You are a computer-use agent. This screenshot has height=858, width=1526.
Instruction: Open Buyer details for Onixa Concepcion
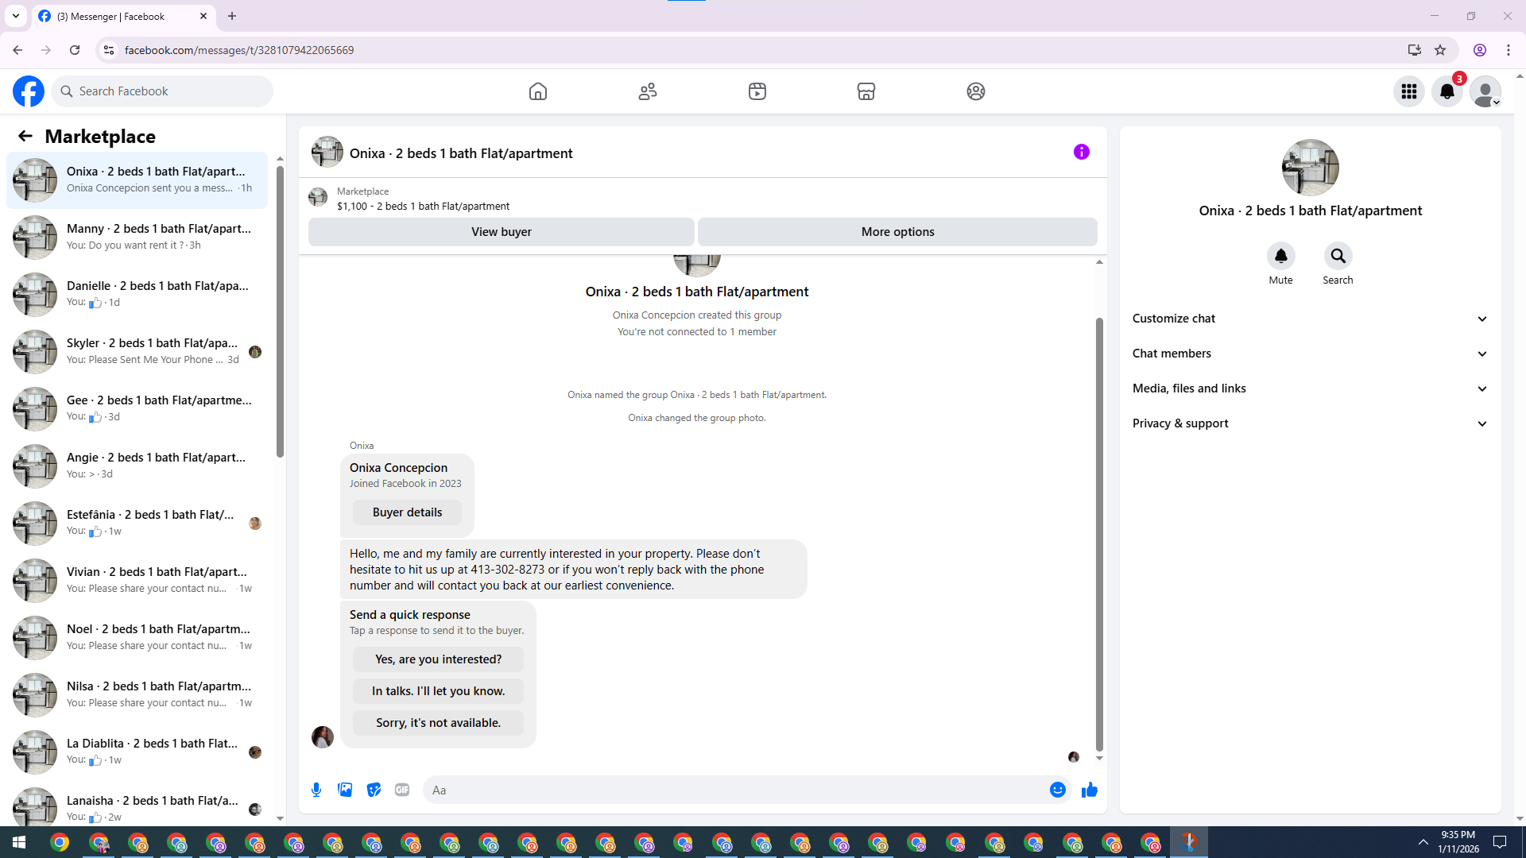coord(407,512)
